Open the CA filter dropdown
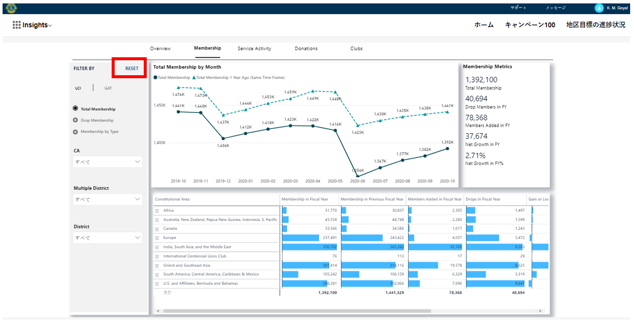The image size is (634, 321). [107, 162]
